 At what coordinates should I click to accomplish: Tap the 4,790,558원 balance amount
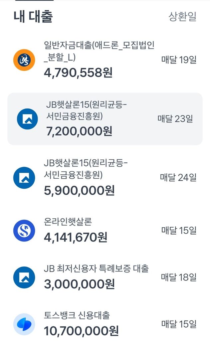(x=78, y=73)
